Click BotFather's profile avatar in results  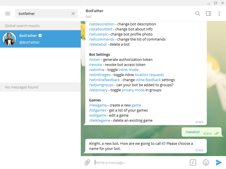(9, 39)
